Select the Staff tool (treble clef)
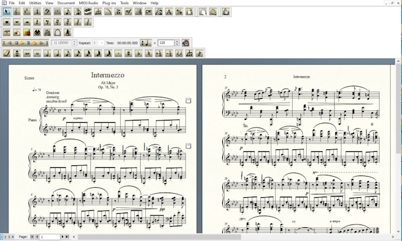The height and width of the screenshot is (241, 402). [x=17, y=12]
